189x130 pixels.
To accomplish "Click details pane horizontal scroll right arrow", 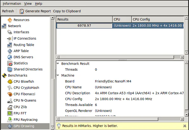I will pyautogui.click(x=182, y=119).
